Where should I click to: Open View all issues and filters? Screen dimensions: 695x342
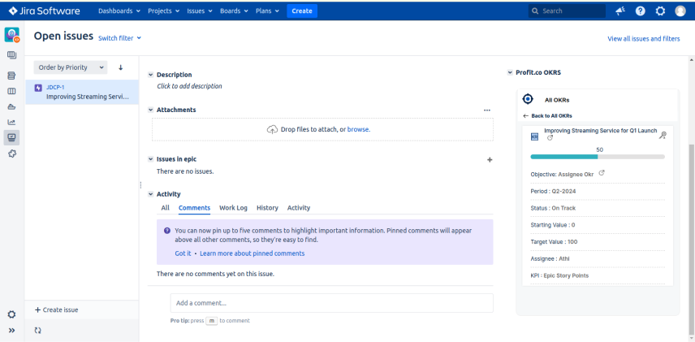(644, 39)
